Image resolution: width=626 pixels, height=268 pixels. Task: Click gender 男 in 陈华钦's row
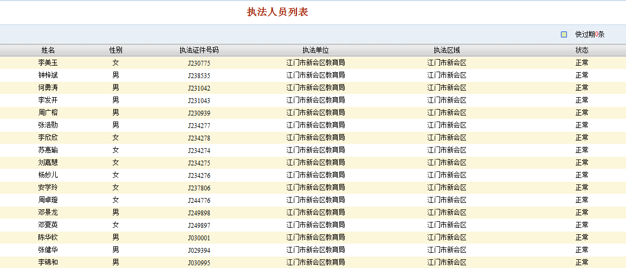coord(116,237)
